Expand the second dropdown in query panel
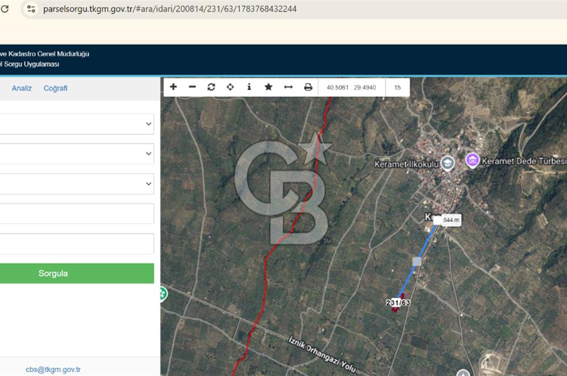 [x=77, y=153]
